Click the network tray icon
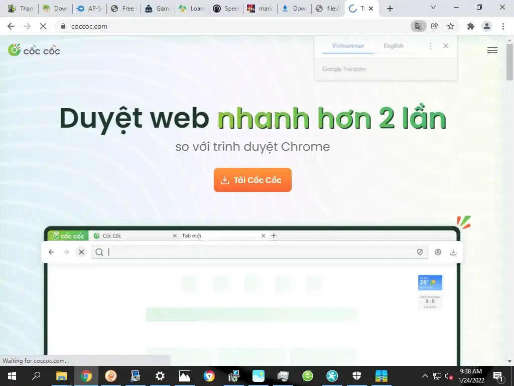This screenshot has width=514, height=386. pyautogui.click(x=437, y=376)
